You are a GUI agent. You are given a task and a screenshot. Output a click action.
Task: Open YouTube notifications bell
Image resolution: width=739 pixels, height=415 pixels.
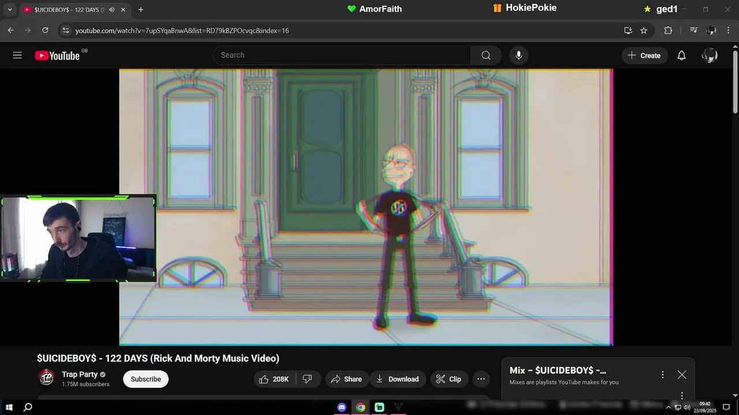coord(681,55)
